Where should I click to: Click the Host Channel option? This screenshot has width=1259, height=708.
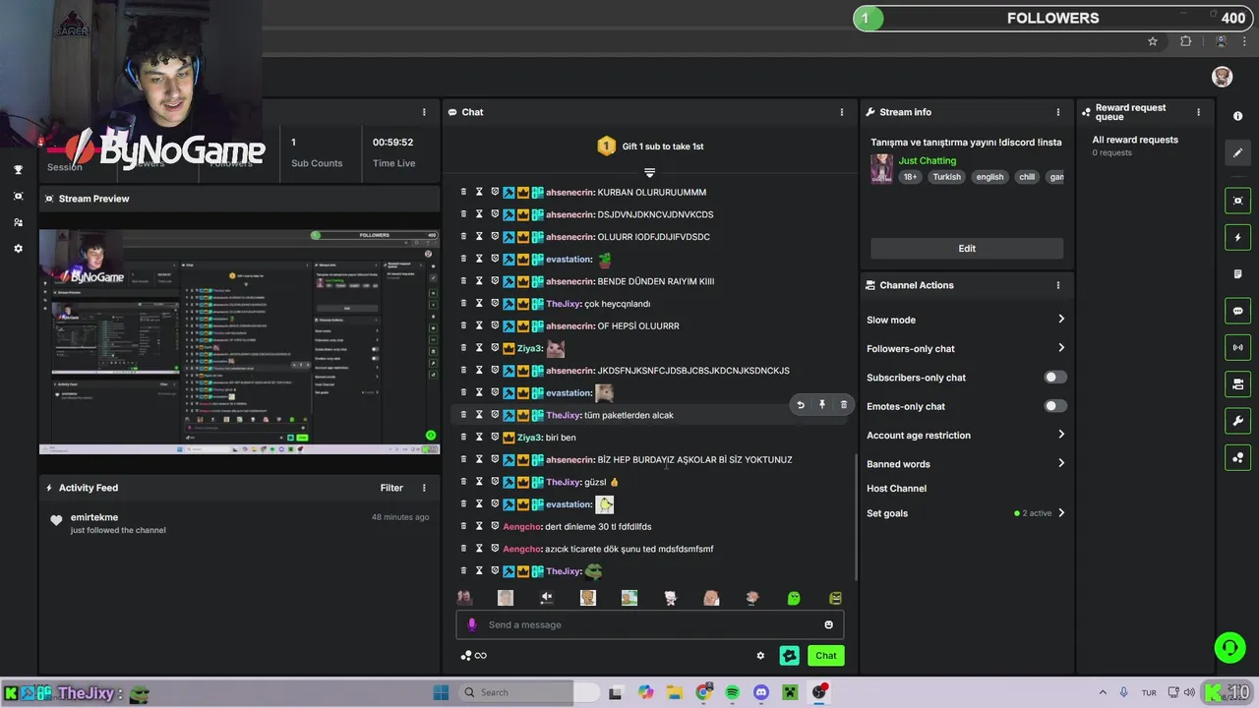[x=896, y=488]
